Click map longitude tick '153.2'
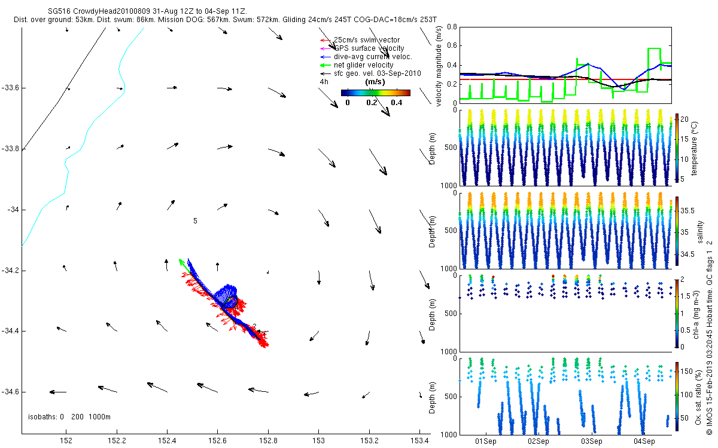 (369, 442)
